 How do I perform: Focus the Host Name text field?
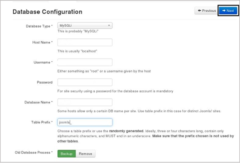pyautogui.click(x=85, y=42)
